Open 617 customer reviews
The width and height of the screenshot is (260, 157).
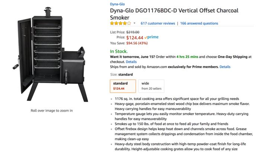click(158, 23)
